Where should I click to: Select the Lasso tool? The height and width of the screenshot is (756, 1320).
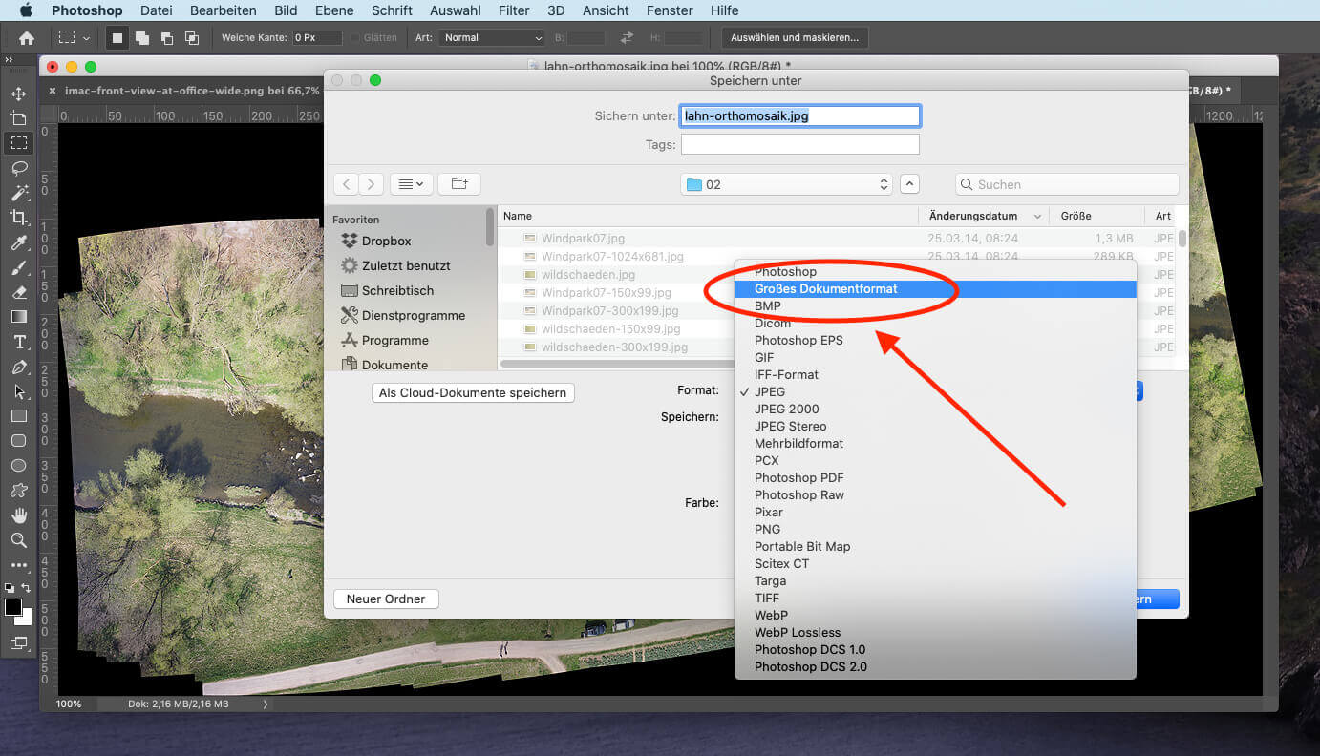(x=18, y=168)
